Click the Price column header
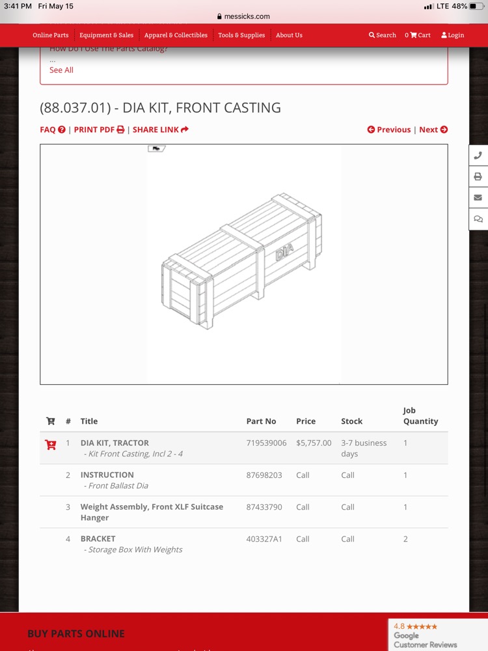This screenshot has height=651, width=488. [x=306, y=421]
